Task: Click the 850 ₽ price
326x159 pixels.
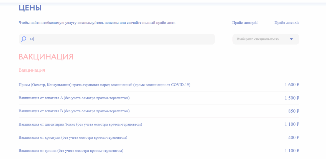Action: click(x=294, y=111)
